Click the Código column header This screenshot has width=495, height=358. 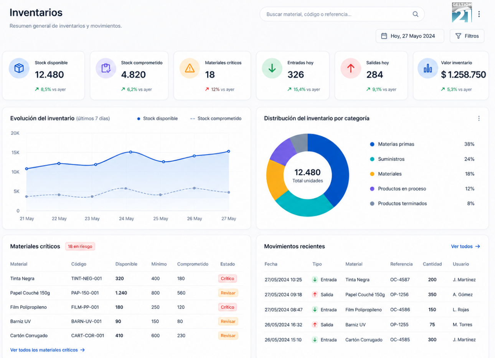point(79,264)
